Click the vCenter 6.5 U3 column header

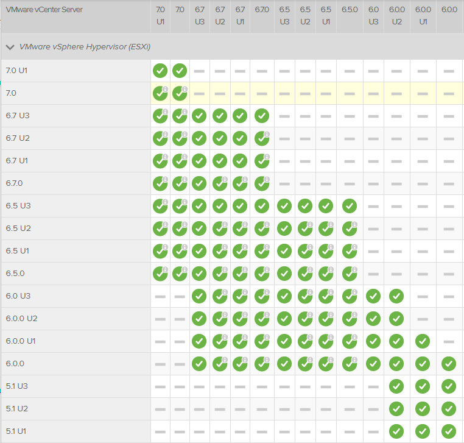[x=284, y=16]
